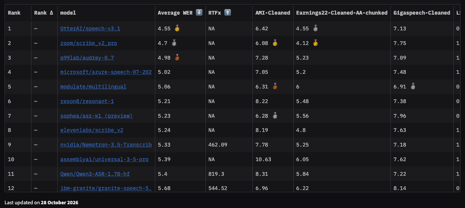The height and width of the screenshot is (208, 465).
Task: Sort by Earnings22-Cleaned-AA-chunked column header
Action: coord(342,13)
